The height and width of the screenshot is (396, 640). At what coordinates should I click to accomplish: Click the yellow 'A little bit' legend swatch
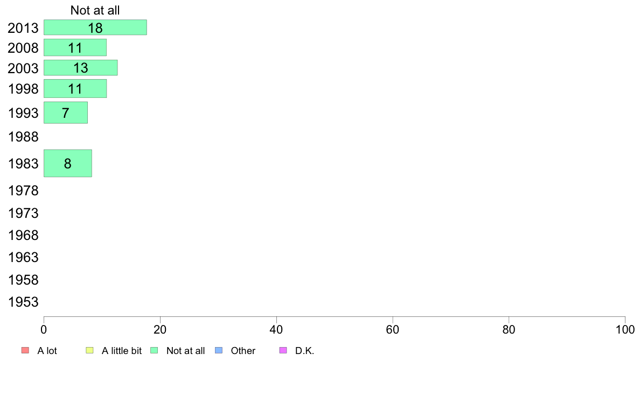(x=90, y=350)
